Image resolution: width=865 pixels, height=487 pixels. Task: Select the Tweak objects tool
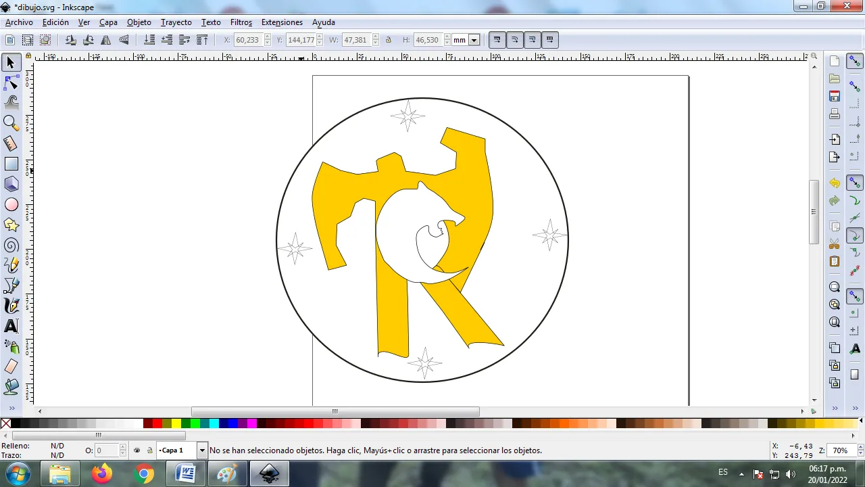click(11, 103)
